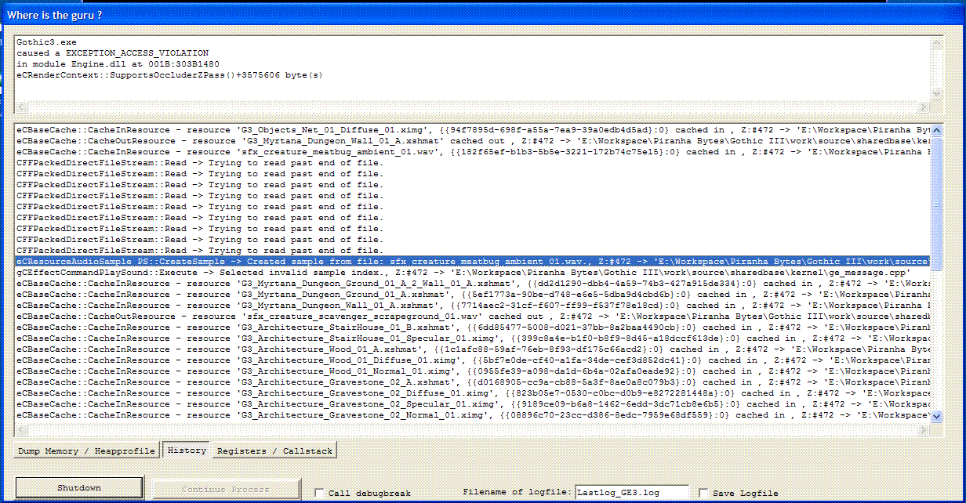The image size is (966, 503).
Task: Click the logfile filename input field
Action: pyautogui.click(x=631, y=493)
